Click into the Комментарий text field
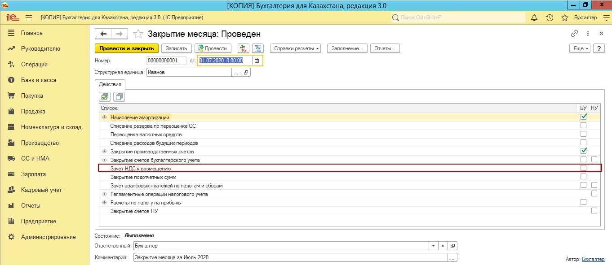 290,257
